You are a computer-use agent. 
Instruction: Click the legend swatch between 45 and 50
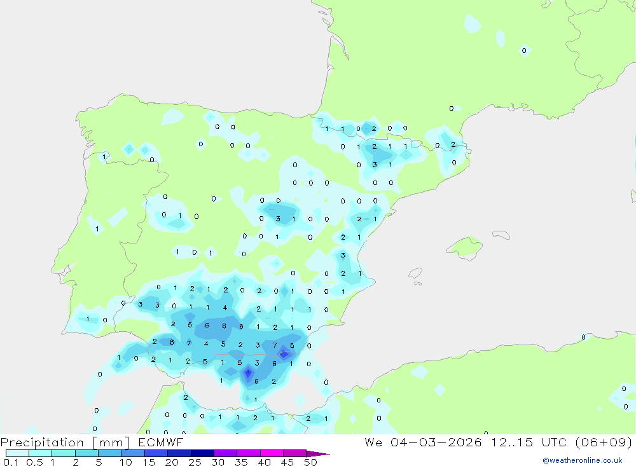[295, 453]
